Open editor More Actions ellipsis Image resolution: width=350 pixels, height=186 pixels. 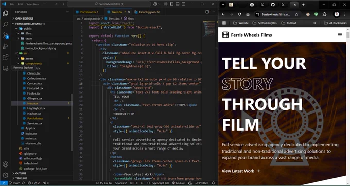click(213, 12)
